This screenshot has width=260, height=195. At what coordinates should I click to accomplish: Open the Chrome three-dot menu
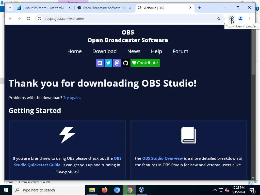point(250,19)
